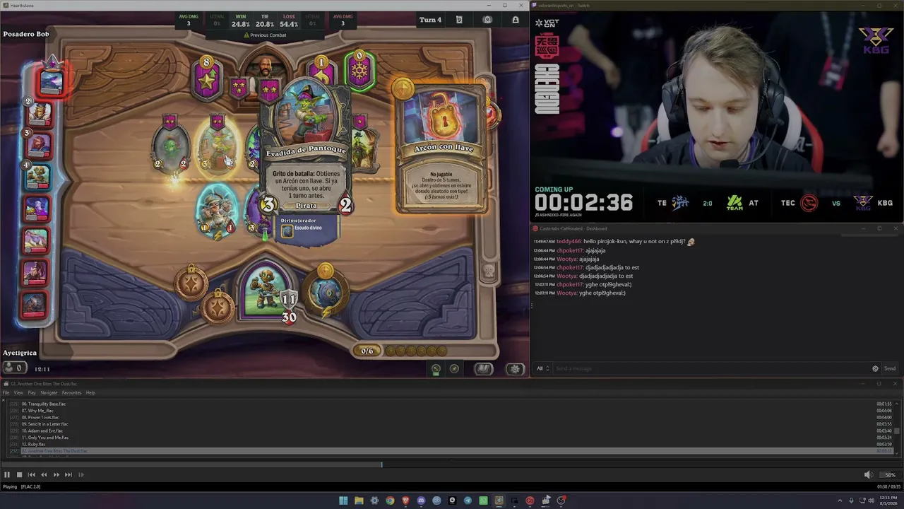The width and height of the screenshot is (904, 509).
Task: Open chat settings gear next to Send
Action: coord(875,368)
